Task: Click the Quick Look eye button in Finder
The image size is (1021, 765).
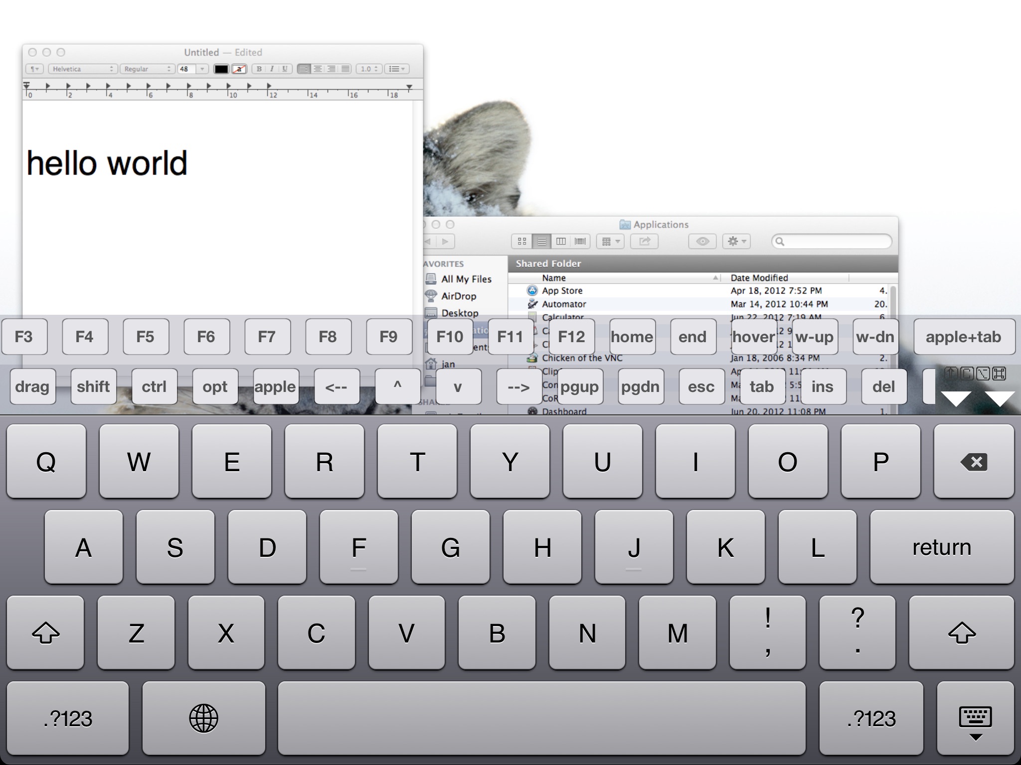Action: click(702, 242)
